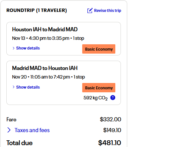Click the $332.00 fare amount

110,119
